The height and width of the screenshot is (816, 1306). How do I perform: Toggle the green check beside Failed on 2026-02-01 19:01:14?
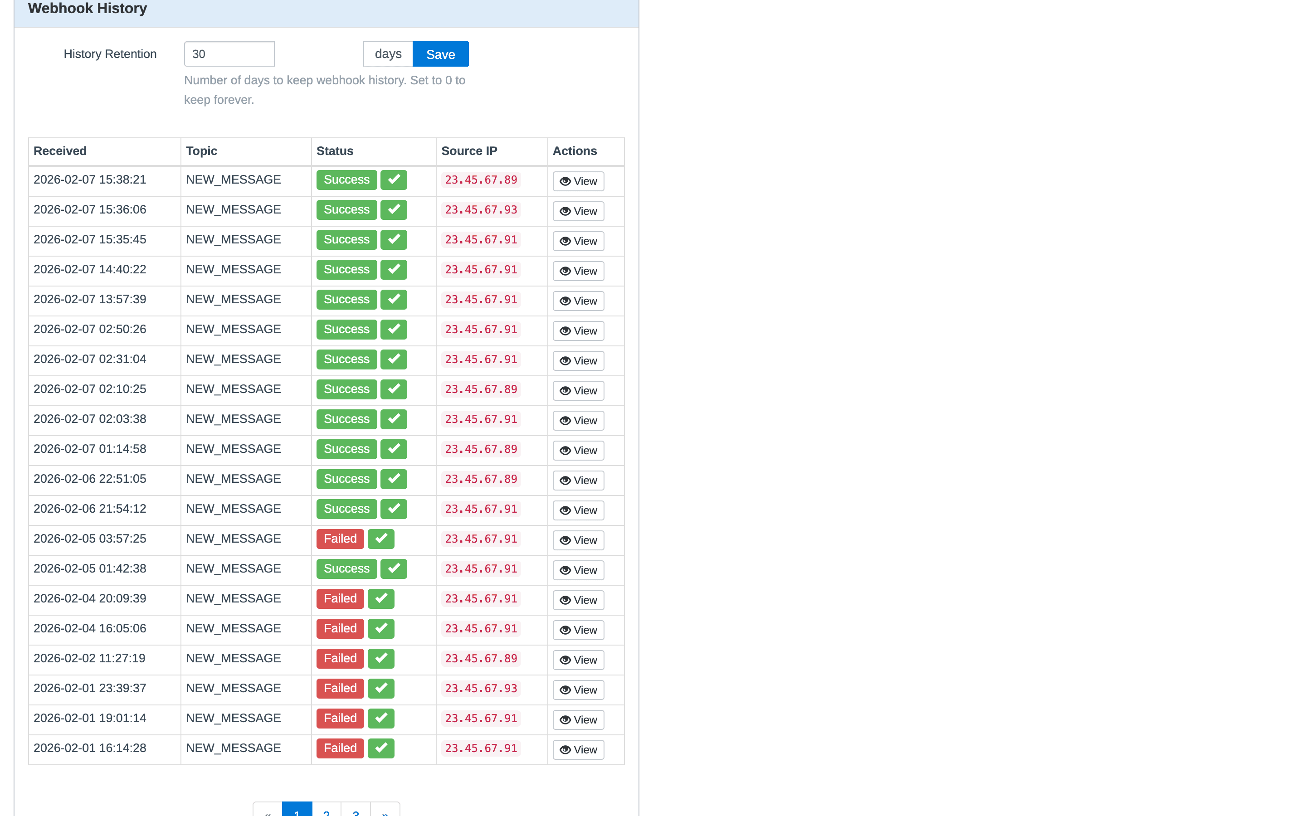point(381,719)
